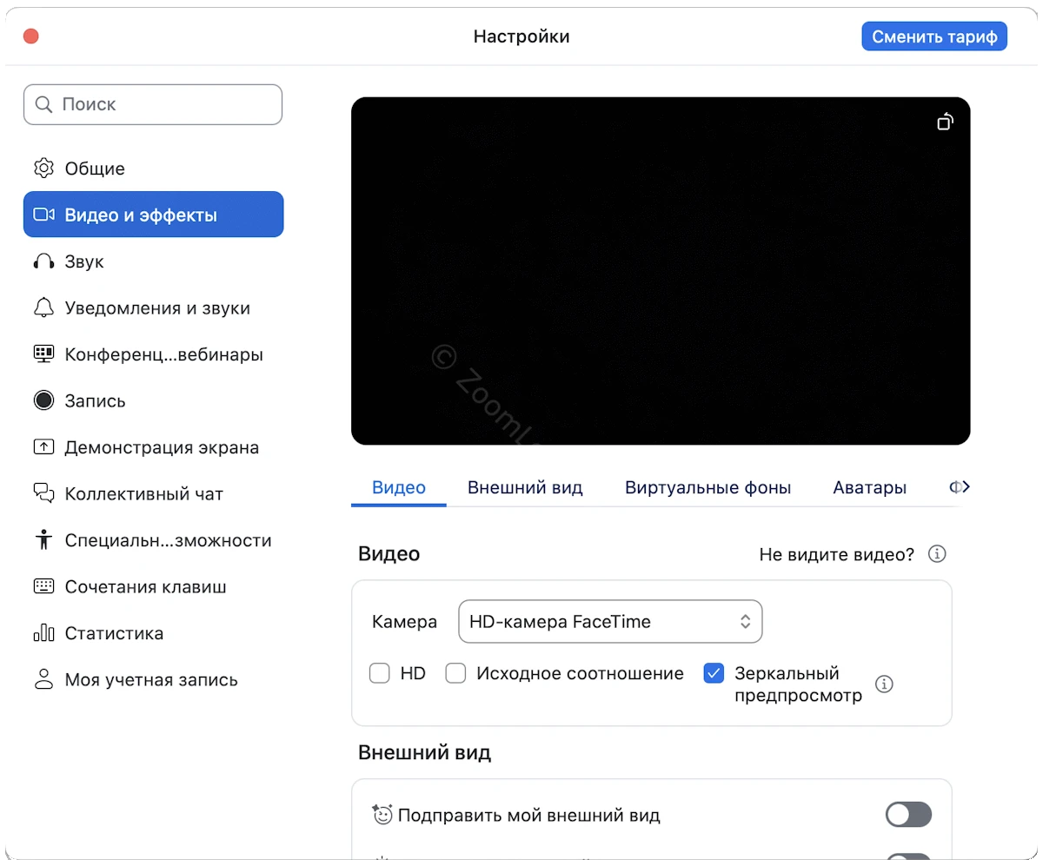Enable the HD checkbox

coord(380,673)
